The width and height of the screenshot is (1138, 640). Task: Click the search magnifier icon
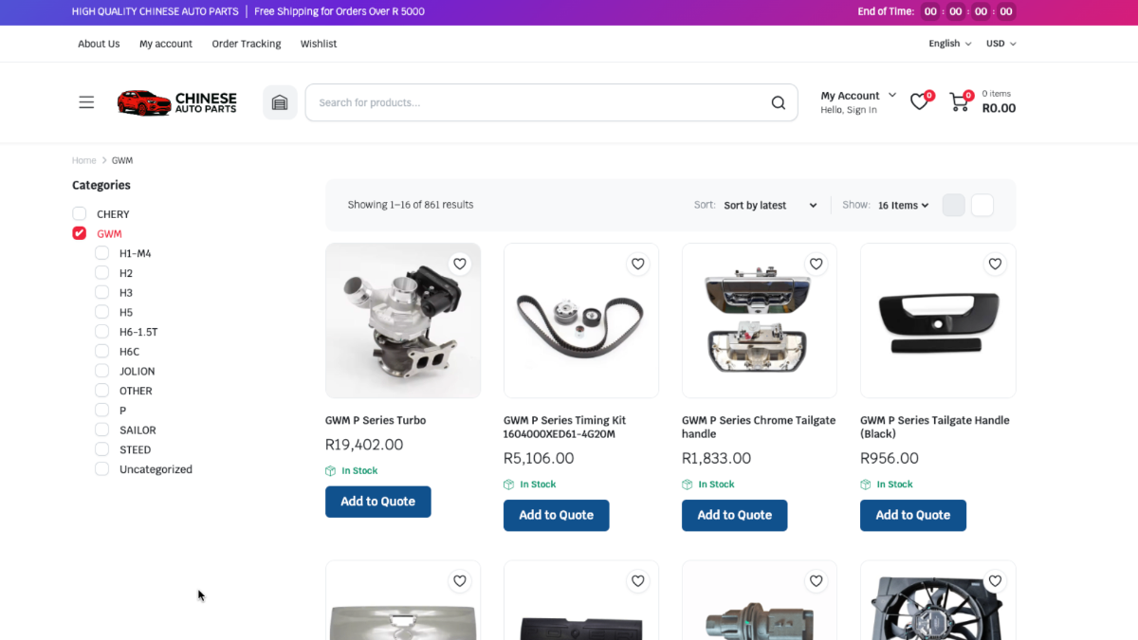coord(778,102)
